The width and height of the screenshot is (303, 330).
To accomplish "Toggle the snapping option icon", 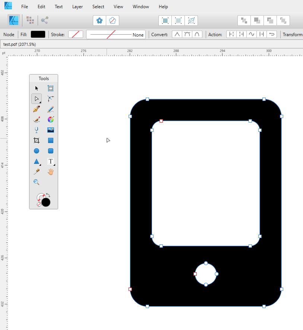I will point(191,20).
